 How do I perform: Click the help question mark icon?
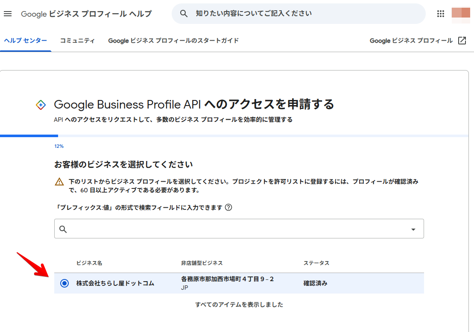(228, 207)
